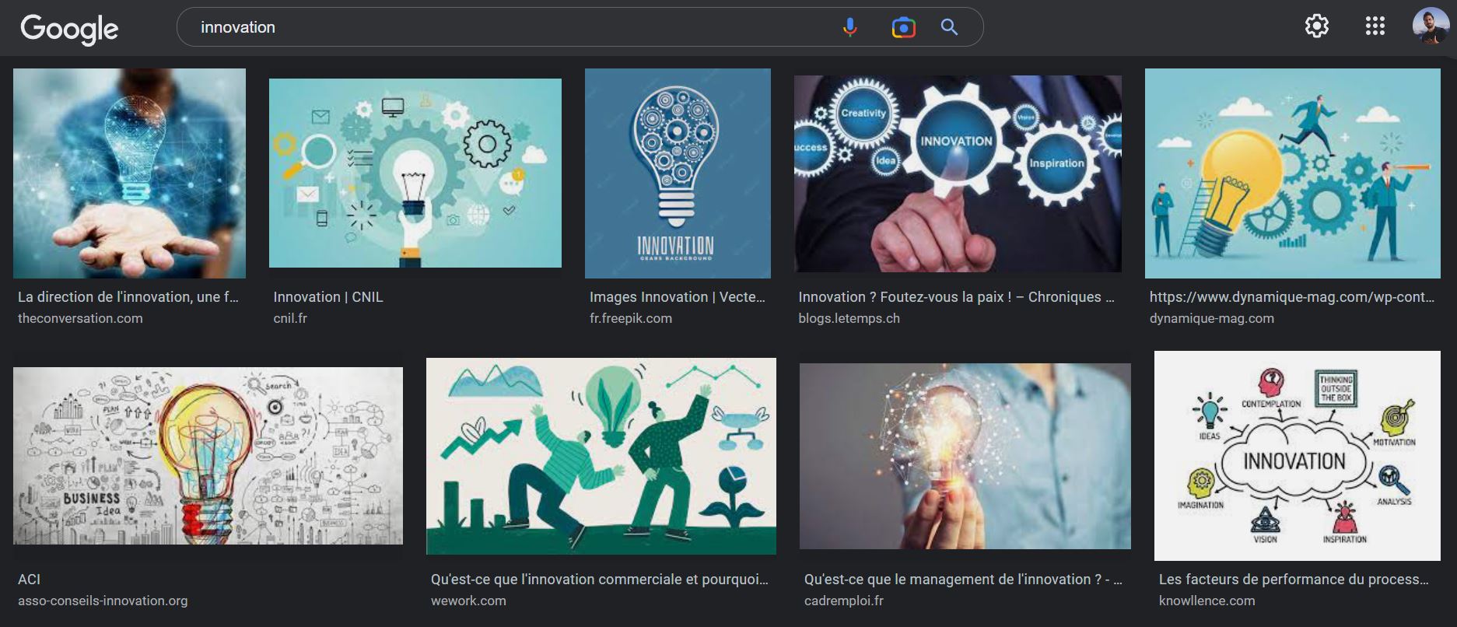Select the knowllence Innovation mind-map image
This screenshot has height=627, width=1457.
1297,456
